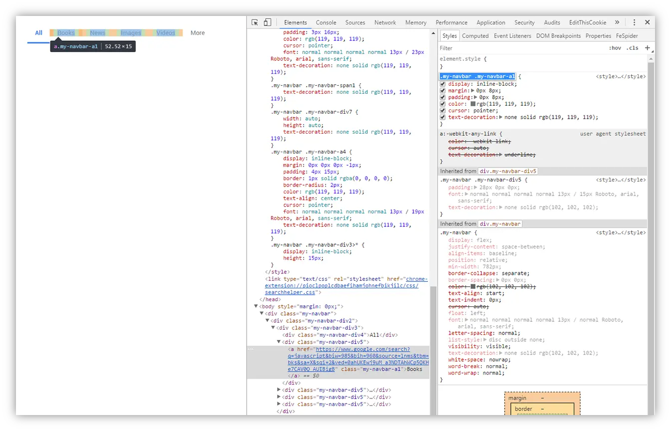Click the News link in the navbar
Viewport: 671px width, 431px height.
click(x=97, y=33)
